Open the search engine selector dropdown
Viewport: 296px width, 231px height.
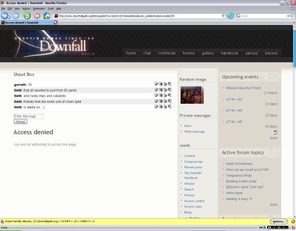(238, 16)
